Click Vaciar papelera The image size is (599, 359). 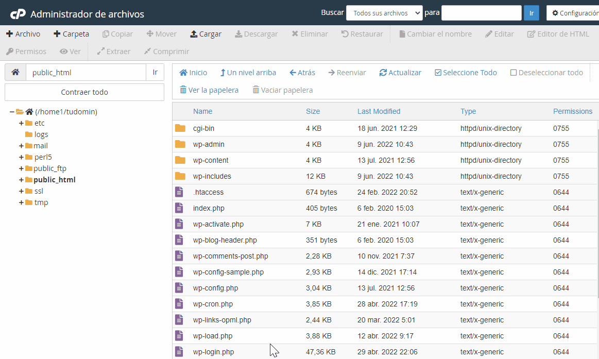(283, 90)
